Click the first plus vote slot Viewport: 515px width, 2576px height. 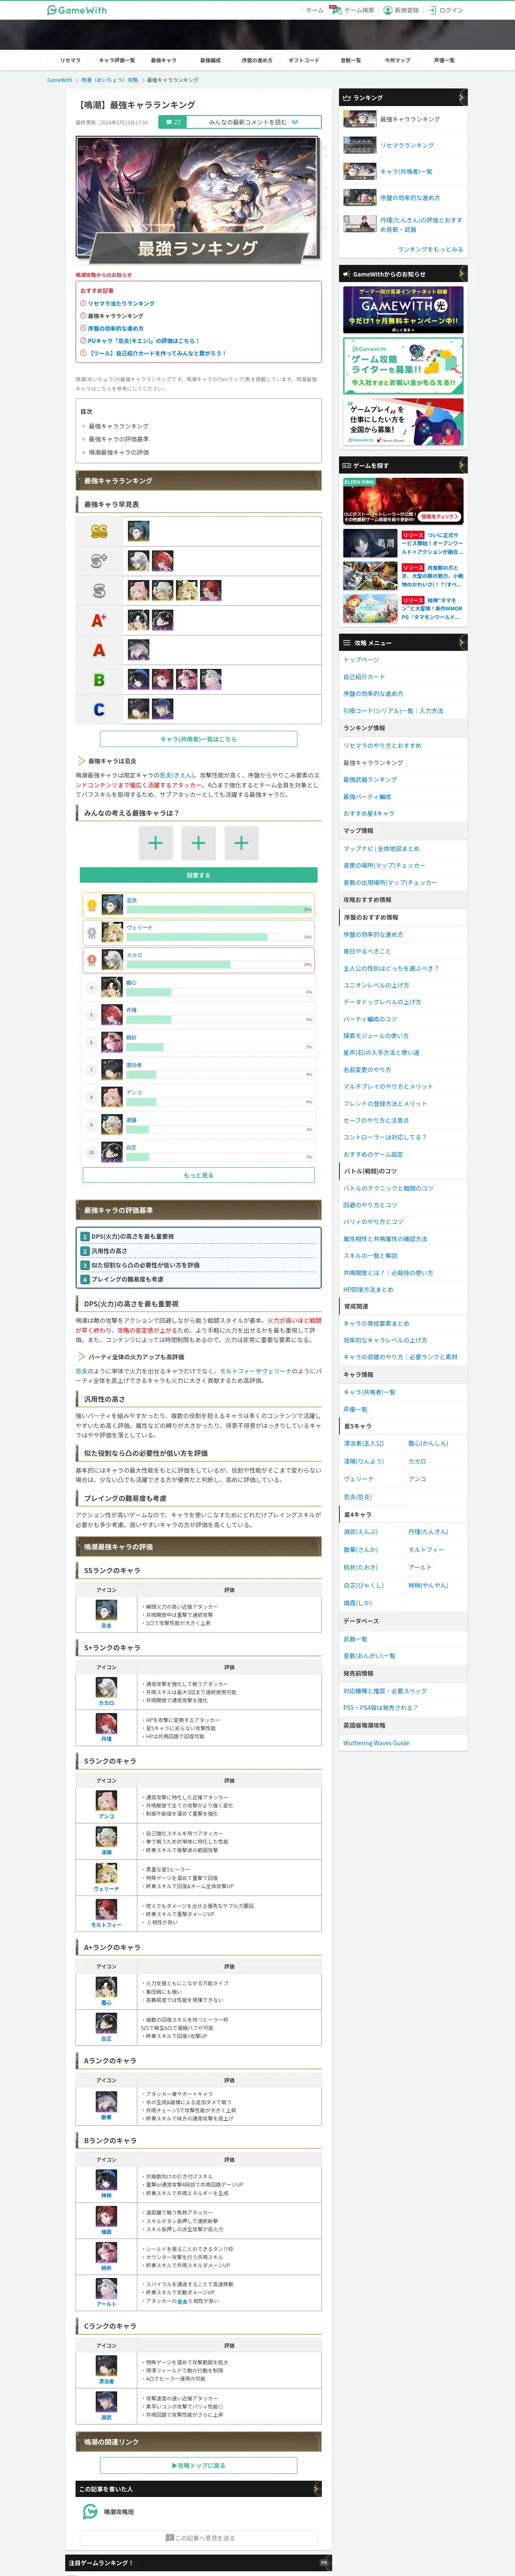(155, 843)
